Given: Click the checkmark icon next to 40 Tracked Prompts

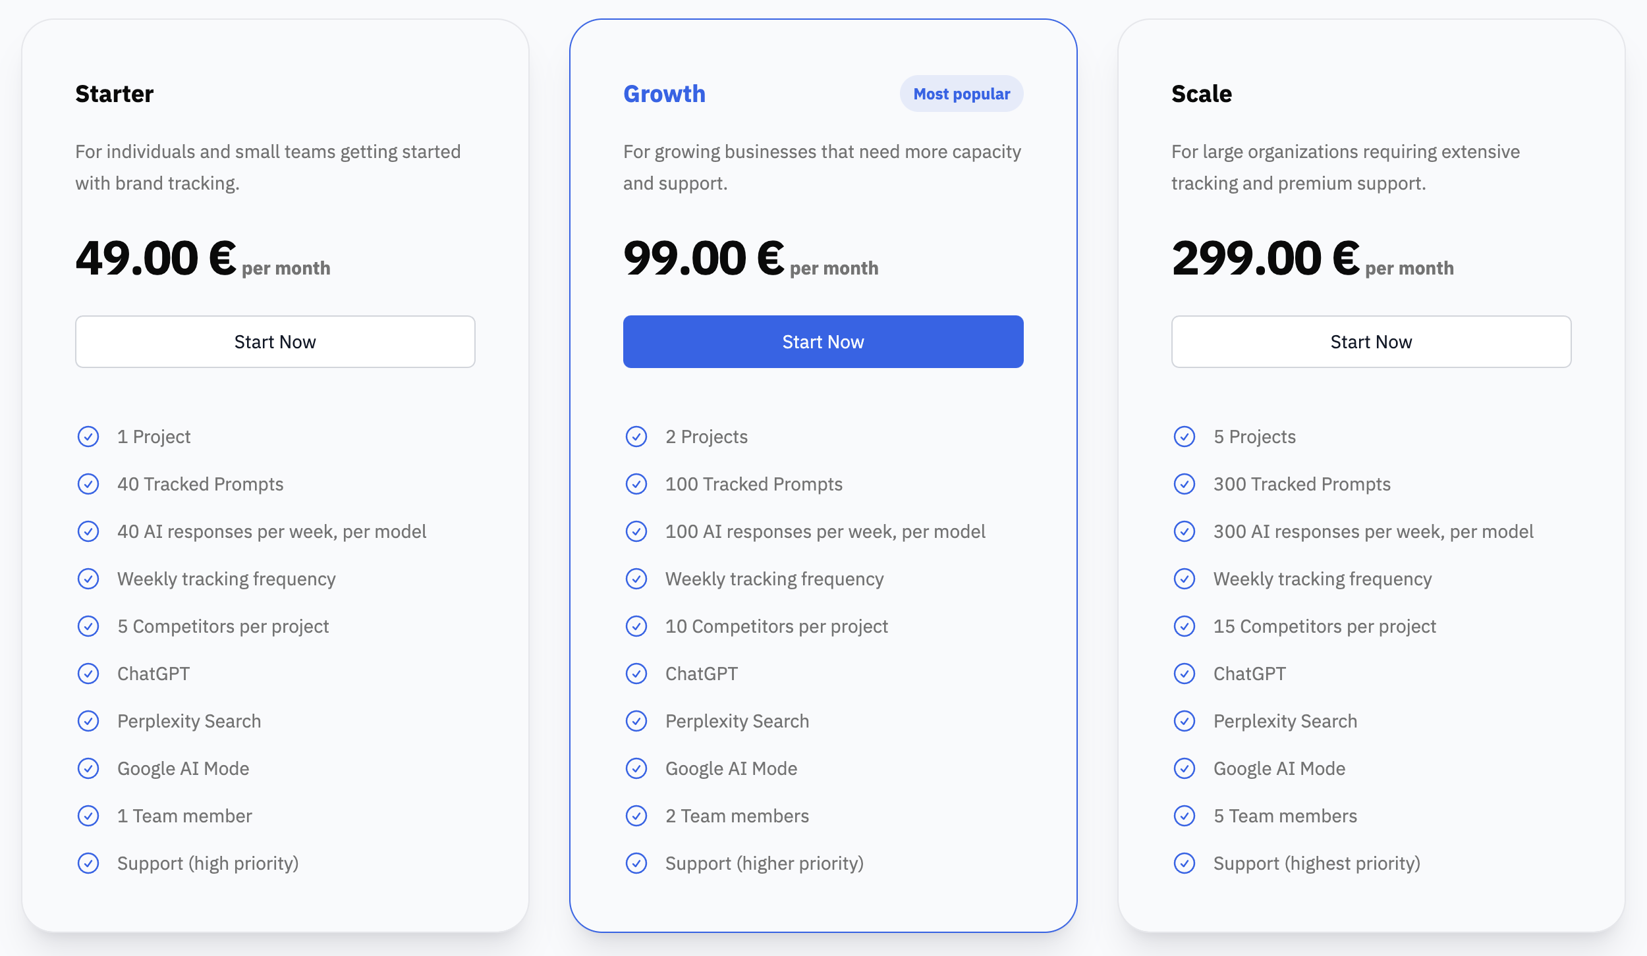Looking at the screenshot, I should click(88, 484).
